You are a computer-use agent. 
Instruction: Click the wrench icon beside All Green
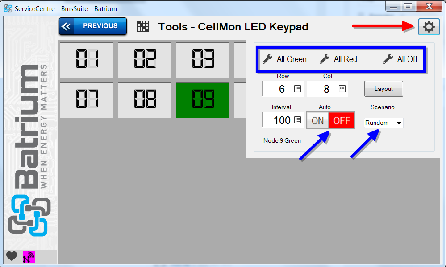[267, 59]
